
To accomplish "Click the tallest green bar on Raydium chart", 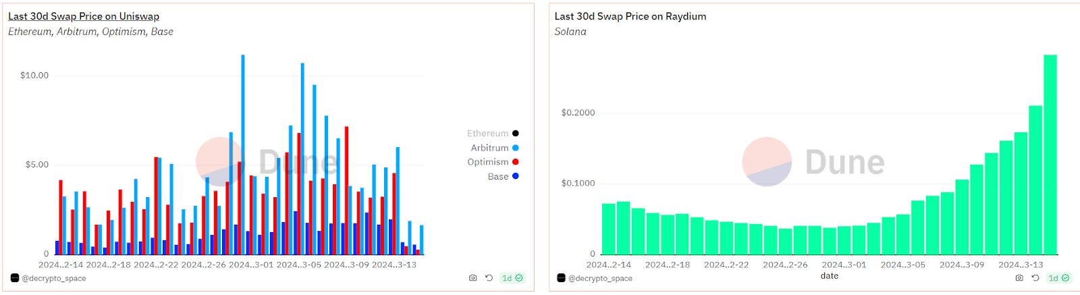I will (1050, 155).
